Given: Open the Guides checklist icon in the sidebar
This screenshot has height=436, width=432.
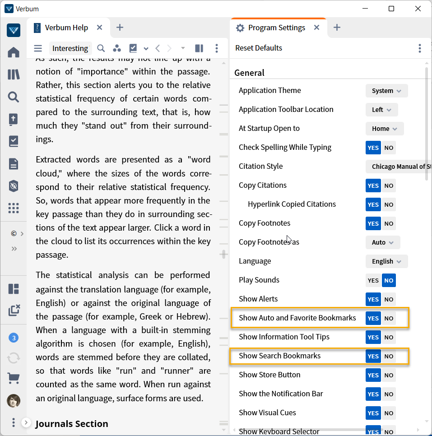Looking at the screenshot, I should click(x=14, y=141).
